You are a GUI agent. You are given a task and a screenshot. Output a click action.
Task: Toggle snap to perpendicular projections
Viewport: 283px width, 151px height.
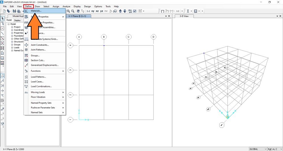[2, 91]
